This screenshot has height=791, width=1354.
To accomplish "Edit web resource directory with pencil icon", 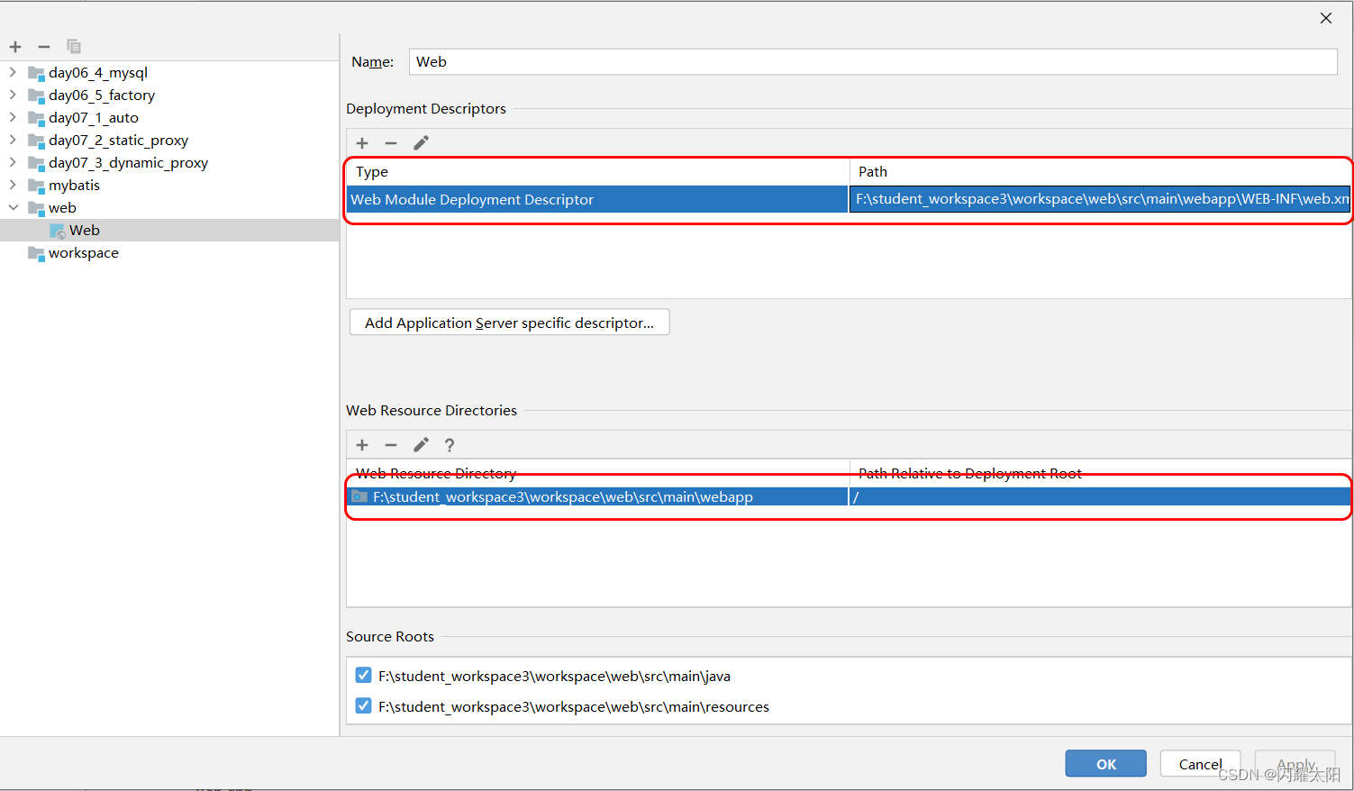I will tap(421, 445).
